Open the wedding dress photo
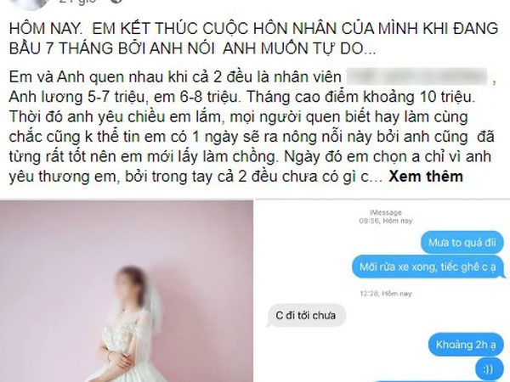Viewport: 510px width, 382px height. tap(127, 291)
